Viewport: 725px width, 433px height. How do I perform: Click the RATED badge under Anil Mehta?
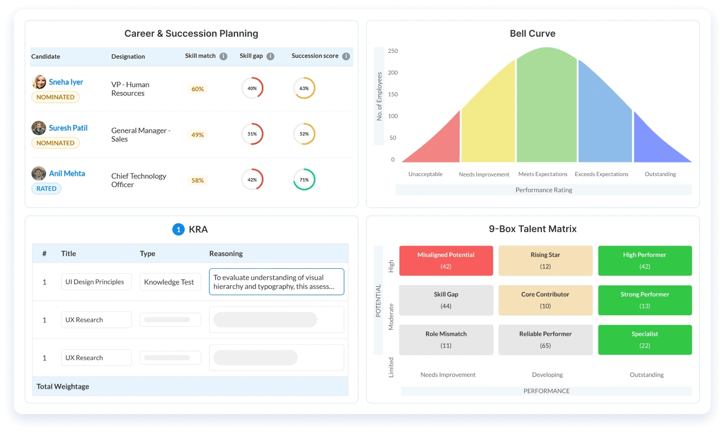coord(46,188)
